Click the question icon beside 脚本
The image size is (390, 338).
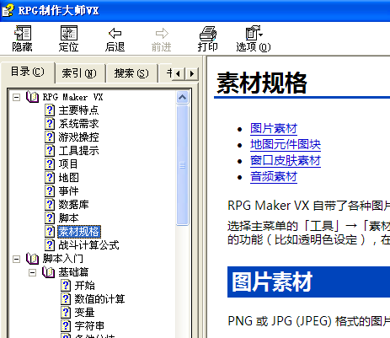[x=50, y=218]
